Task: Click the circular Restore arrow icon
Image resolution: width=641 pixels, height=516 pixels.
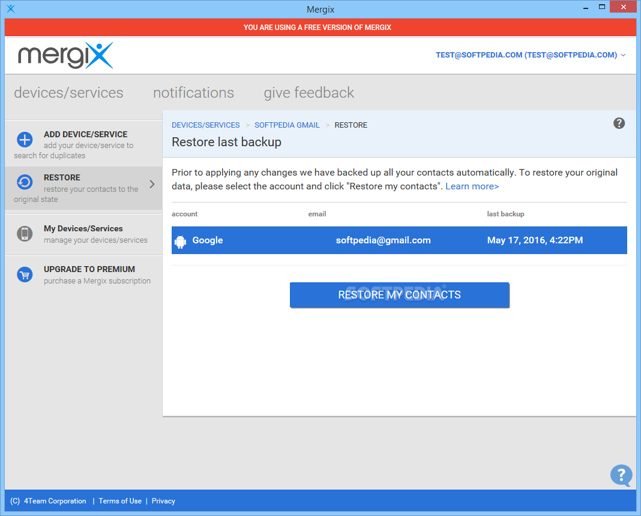Action: pos(25,182)
